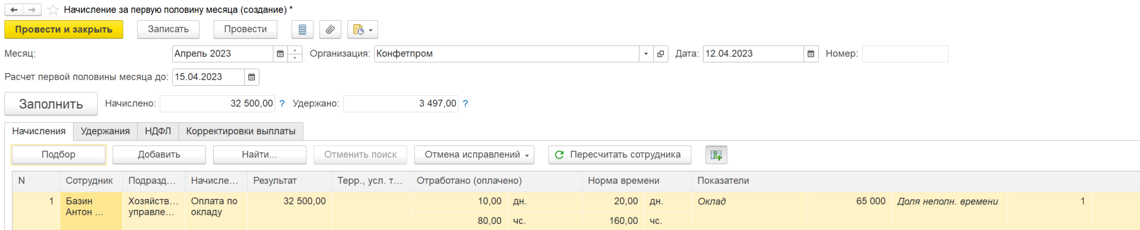Select result cell 32 500,00 in table
Image resolution: width=1140 pixels, height=230 pixels.
(x=289, y=210)
